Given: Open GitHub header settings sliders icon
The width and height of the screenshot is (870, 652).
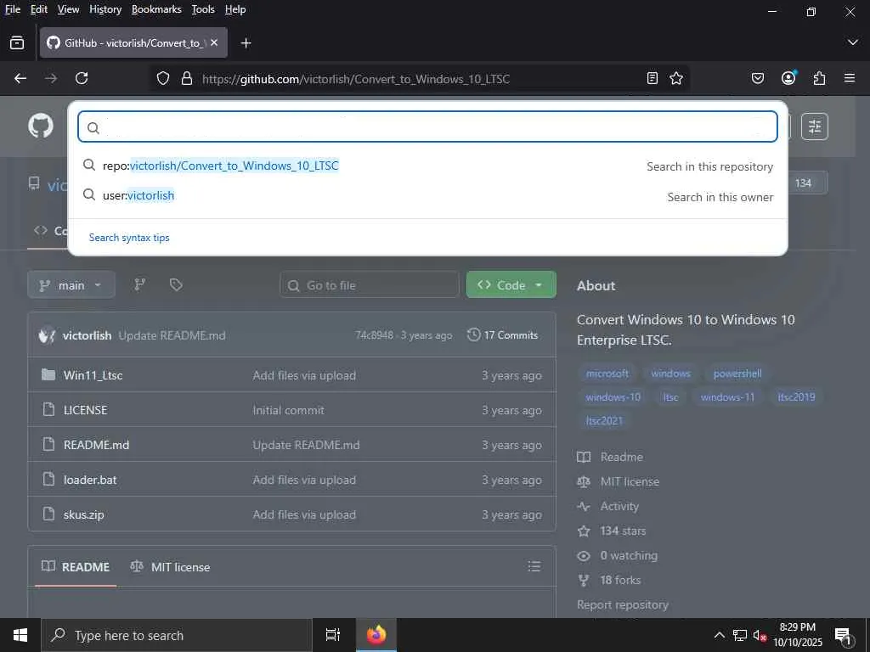Looking at the screenshot, I should pyautogui.click(x=815, y=126).
